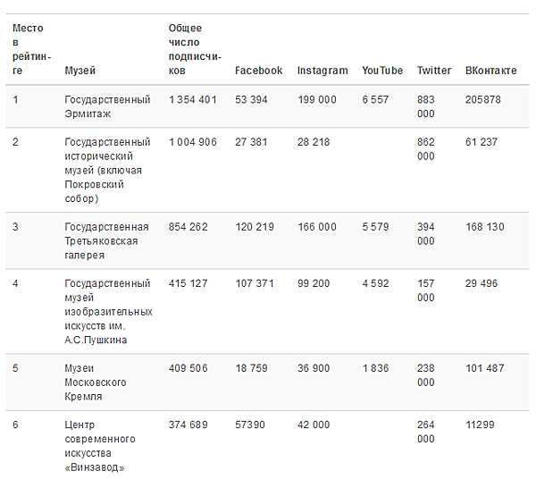Click the Facebook value 120 219

pyautogui.click(x=255, y=227)
